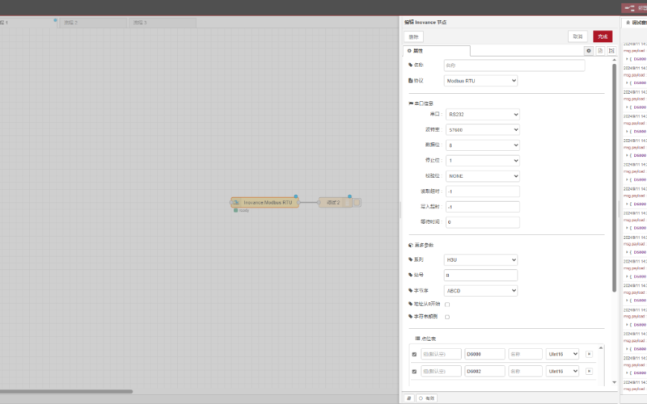Delete the D6000 row with X icon
Viewport: 647px width, 404px height.
589,354
